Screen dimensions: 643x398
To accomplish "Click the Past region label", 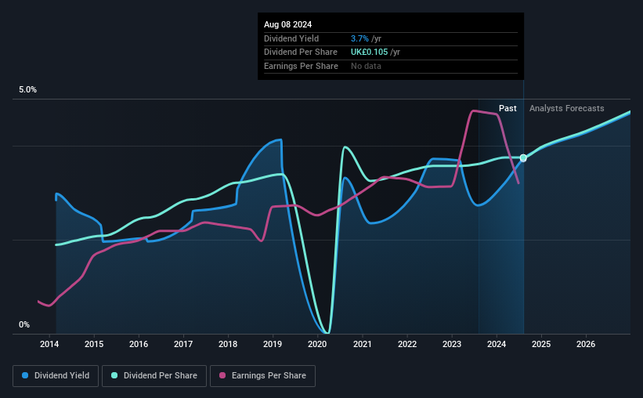I will (x=508, y=108).
